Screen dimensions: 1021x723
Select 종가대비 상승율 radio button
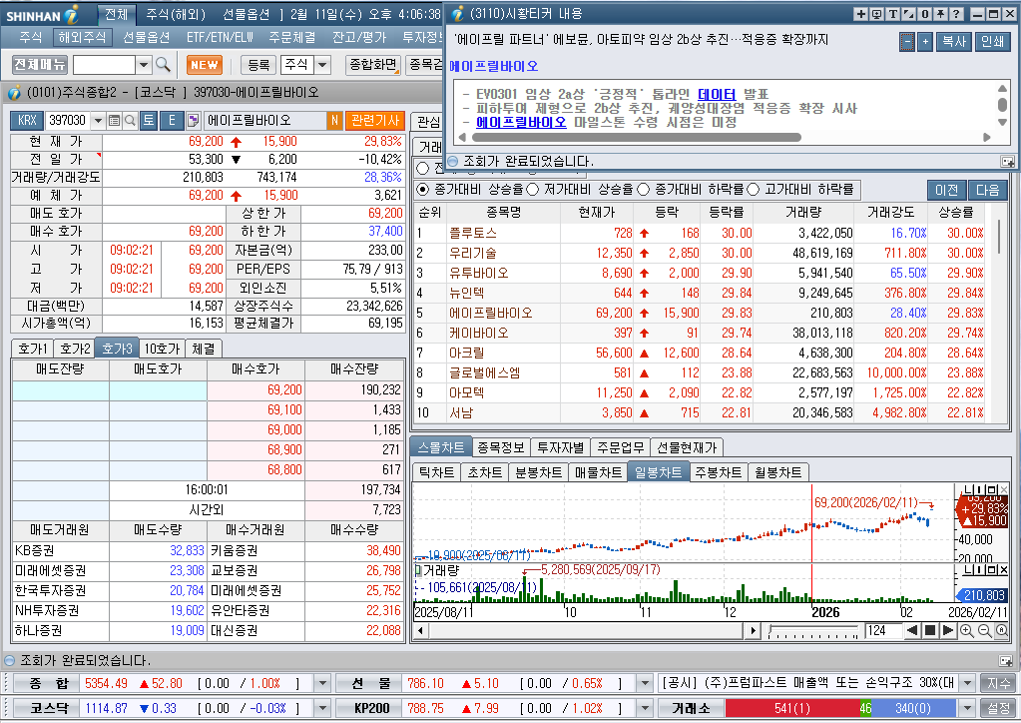tap(422, 190)
